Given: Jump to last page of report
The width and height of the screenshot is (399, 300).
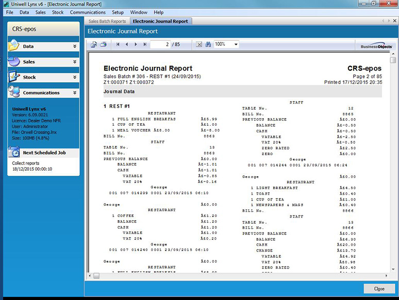Looking at the screenshot, I should pos(144,45).
